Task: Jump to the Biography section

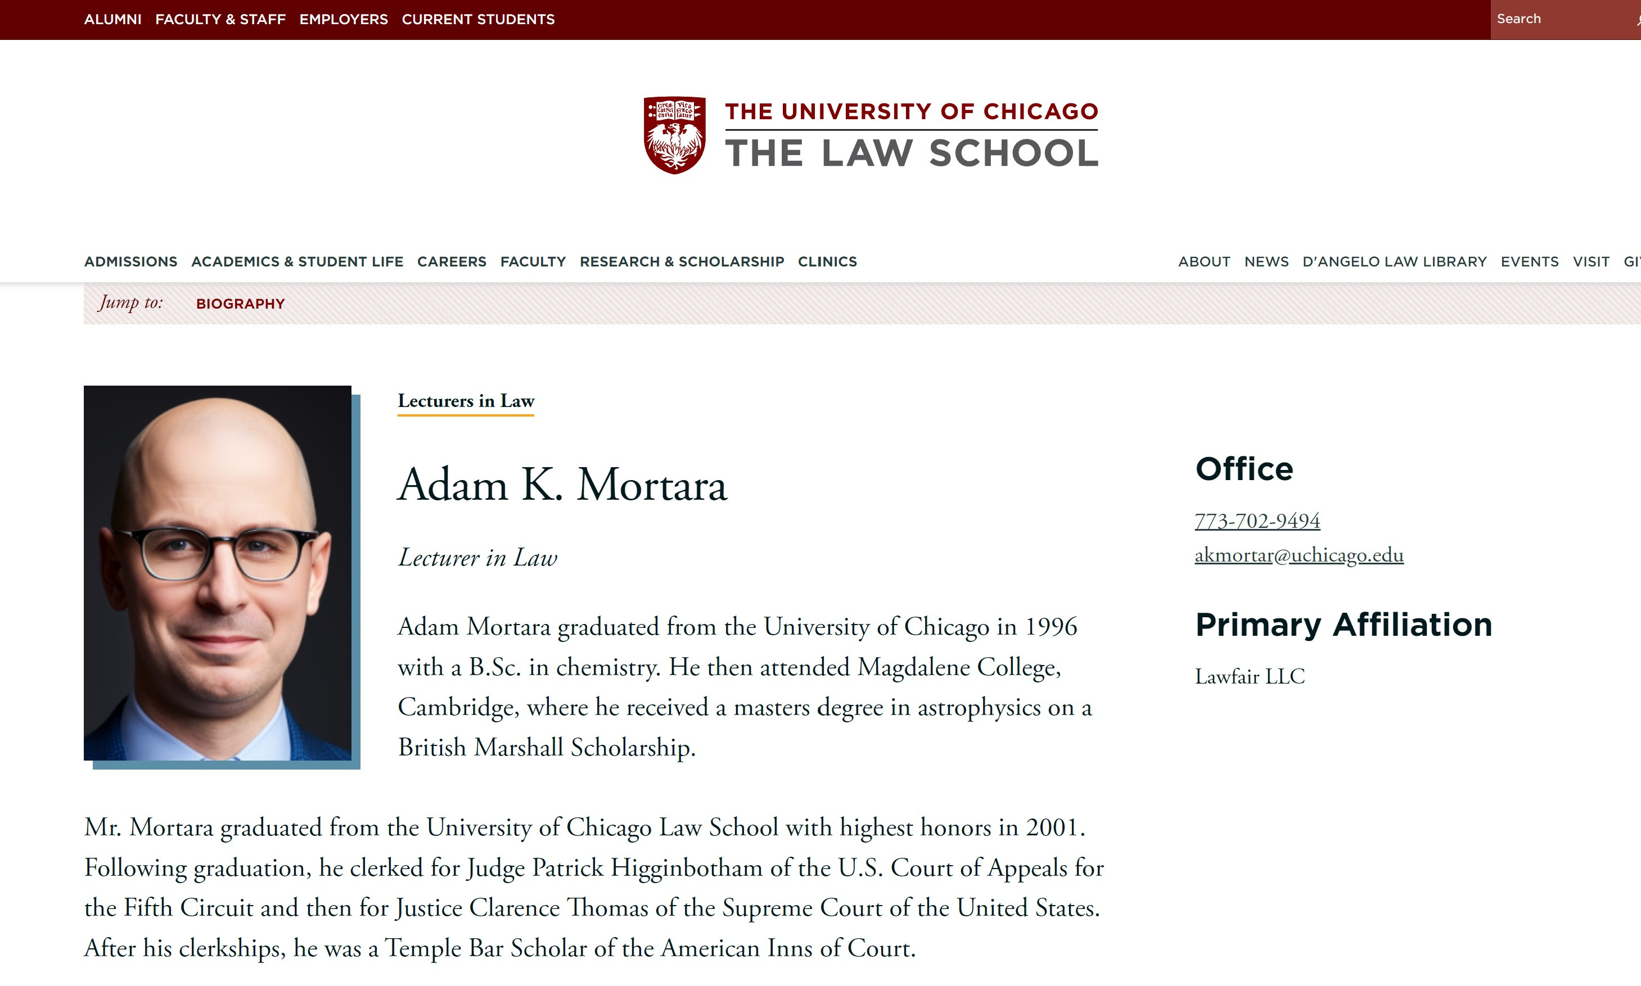Action: click(x=240, y=304)
